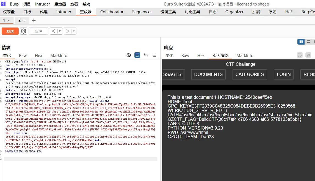Screen dimensions: 315x181
Task: Select request Hex view tab
Action: coord(38,56)
